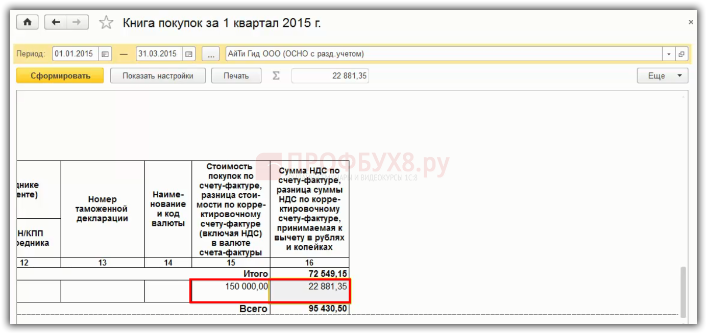Add report to favorites with star
The width and height of the screenshot is (707, 334).
tap(106, 23)
